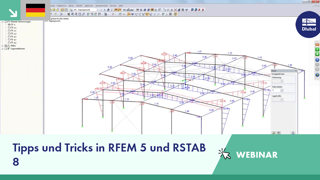
Task: Click the printer icon in top toolbar
Action: pos(128,10)
